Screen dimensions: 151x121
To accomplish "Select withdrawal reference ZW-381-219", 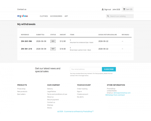I will pyautogui.click(x=26, y=49).
